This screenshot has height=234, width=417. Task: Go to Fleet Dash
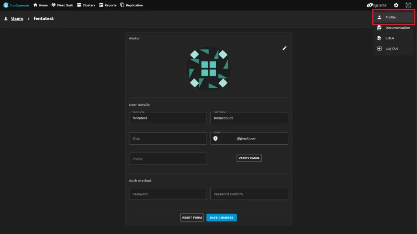62,5
